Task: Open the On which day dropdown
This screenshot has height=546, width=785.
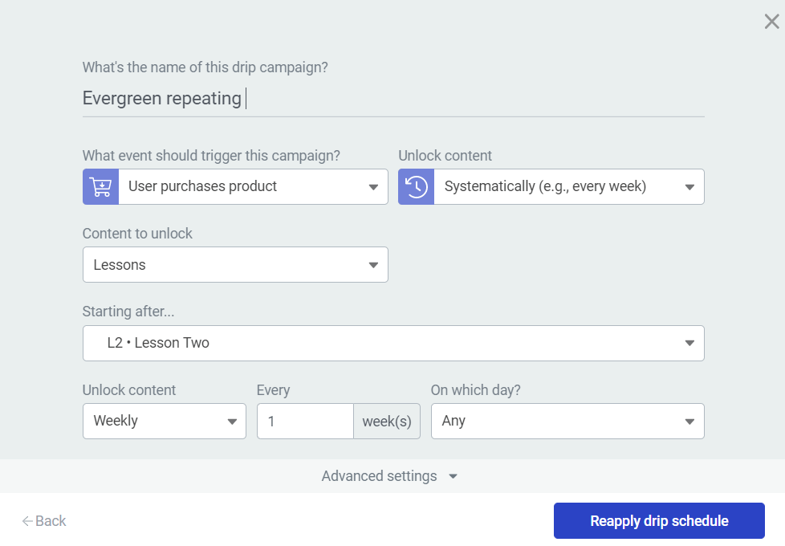Action: (x=567, y=421)
